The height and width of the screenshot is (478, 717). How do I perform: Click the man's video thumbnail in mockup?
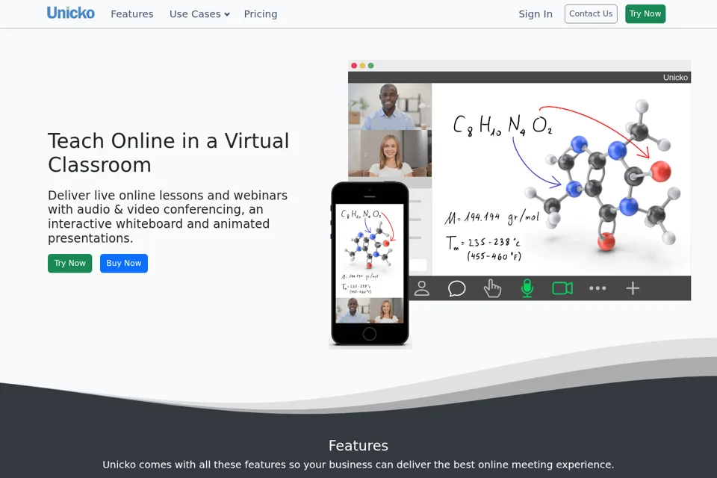tap(390, 106)
